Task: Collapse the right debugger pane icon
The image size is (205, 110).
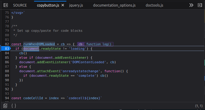Action: tap(200, 5)
